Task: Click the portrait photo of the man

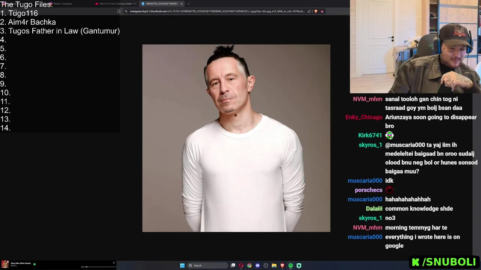Action: pos(236,138)
